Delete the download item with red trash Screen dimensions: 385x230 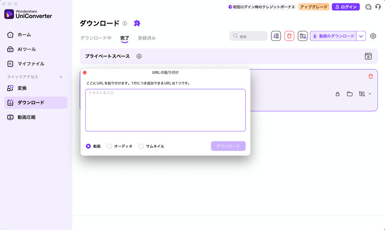point(371,76)
